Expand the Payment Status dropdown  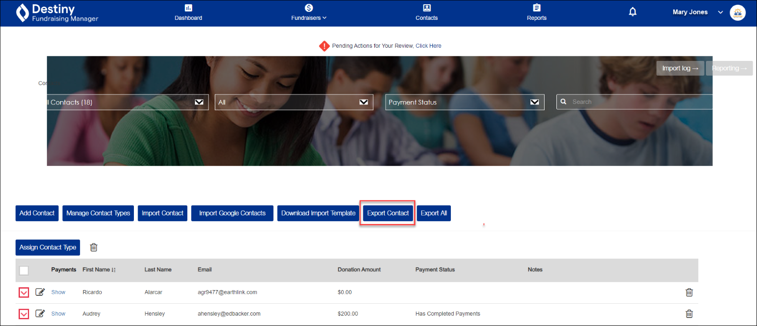click(464, 102)
